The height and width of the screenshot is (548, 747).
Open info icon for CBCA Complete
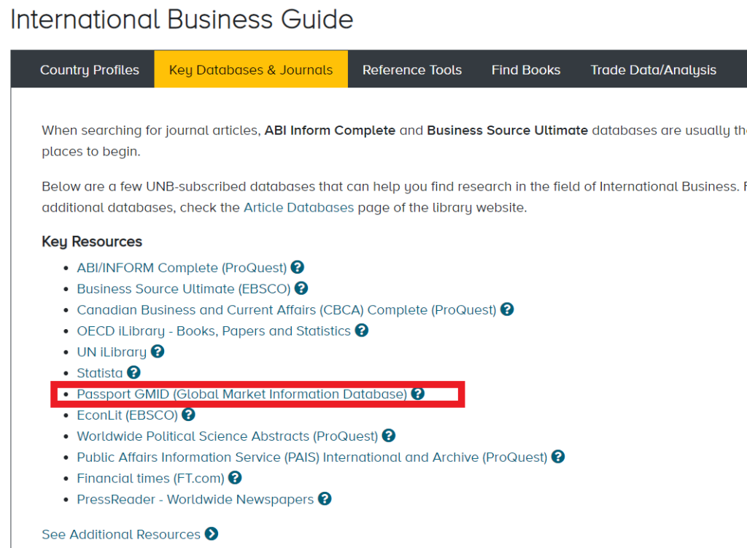[x=507, y=309]
